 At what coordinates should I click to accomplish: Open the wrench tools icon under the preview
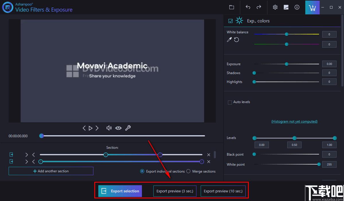point(128,128)
